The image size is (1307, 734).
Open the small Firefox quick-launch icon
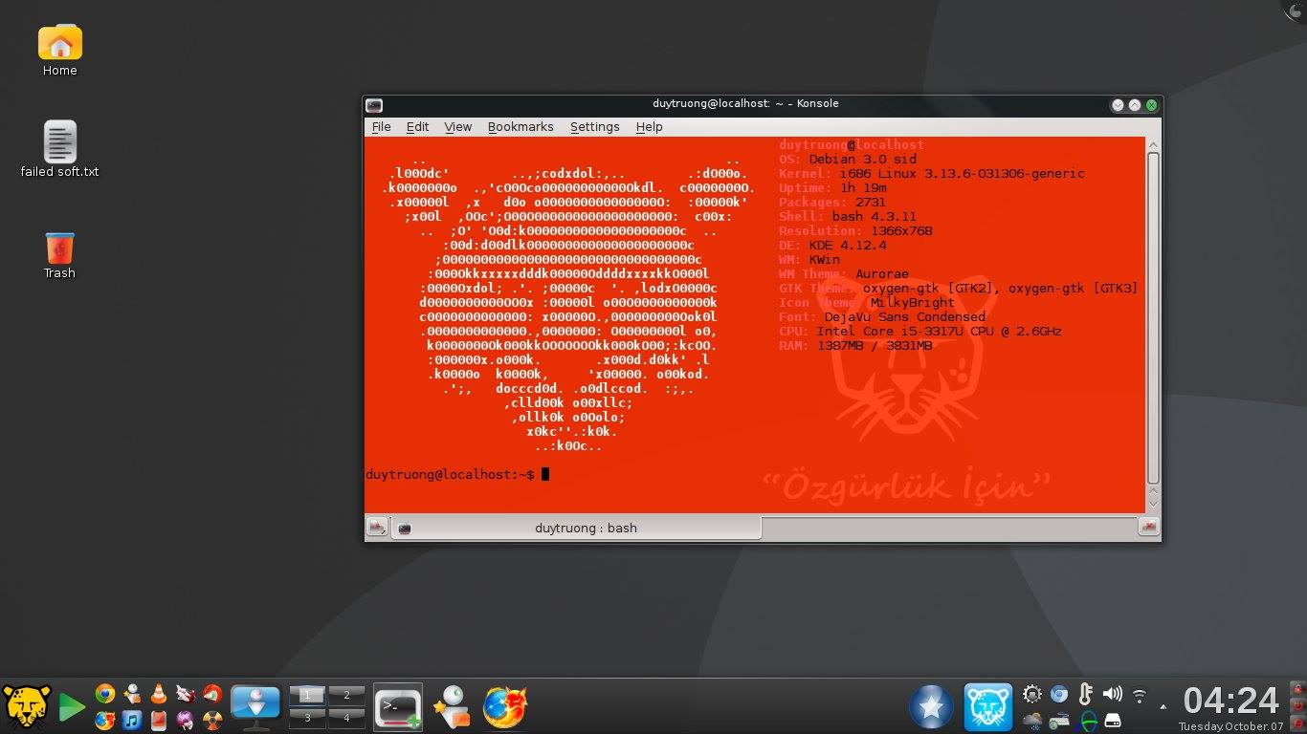105,719
